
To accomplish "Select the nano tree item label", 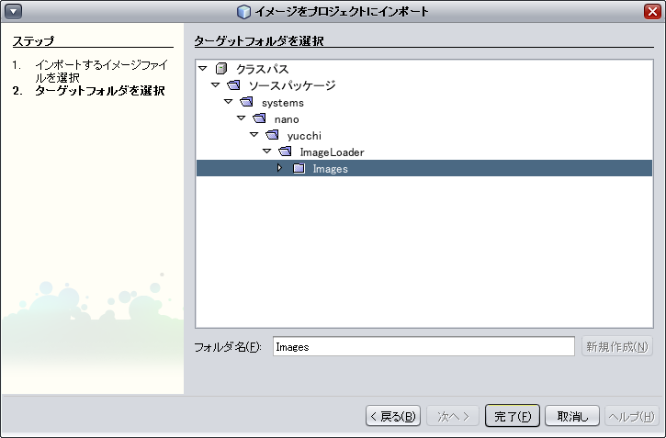I will (x=287, y=118).
